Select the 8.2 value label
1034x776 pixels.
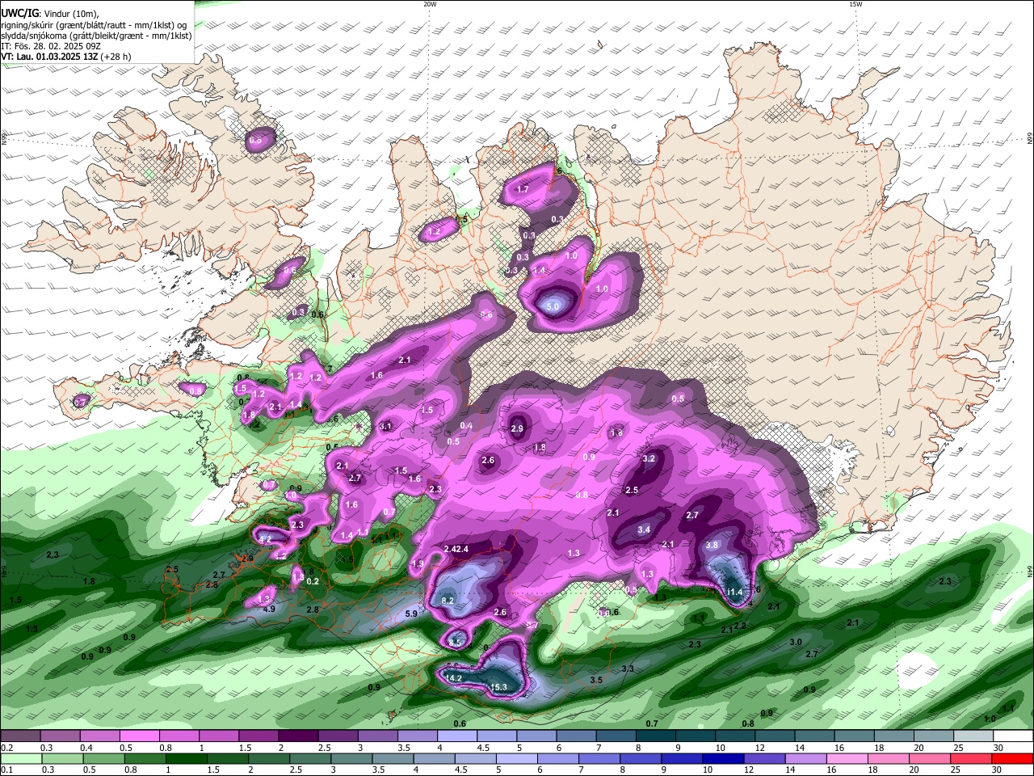pos(448,601)
